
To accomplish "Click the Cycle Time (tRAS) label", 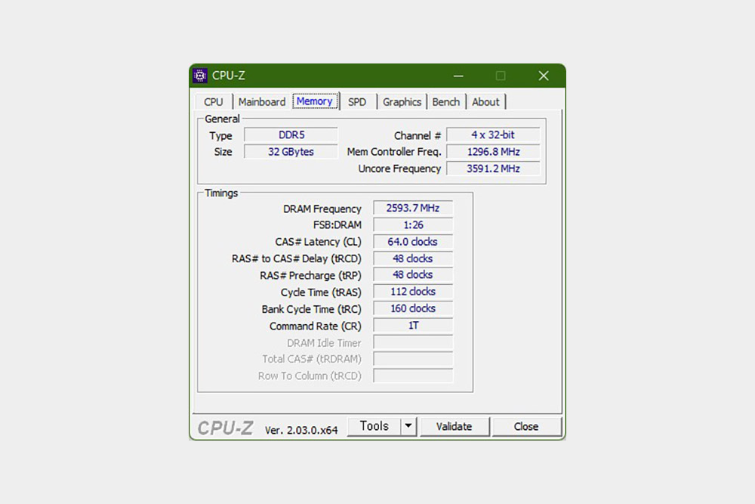I will pyautogui.click(x=321, y=293).
